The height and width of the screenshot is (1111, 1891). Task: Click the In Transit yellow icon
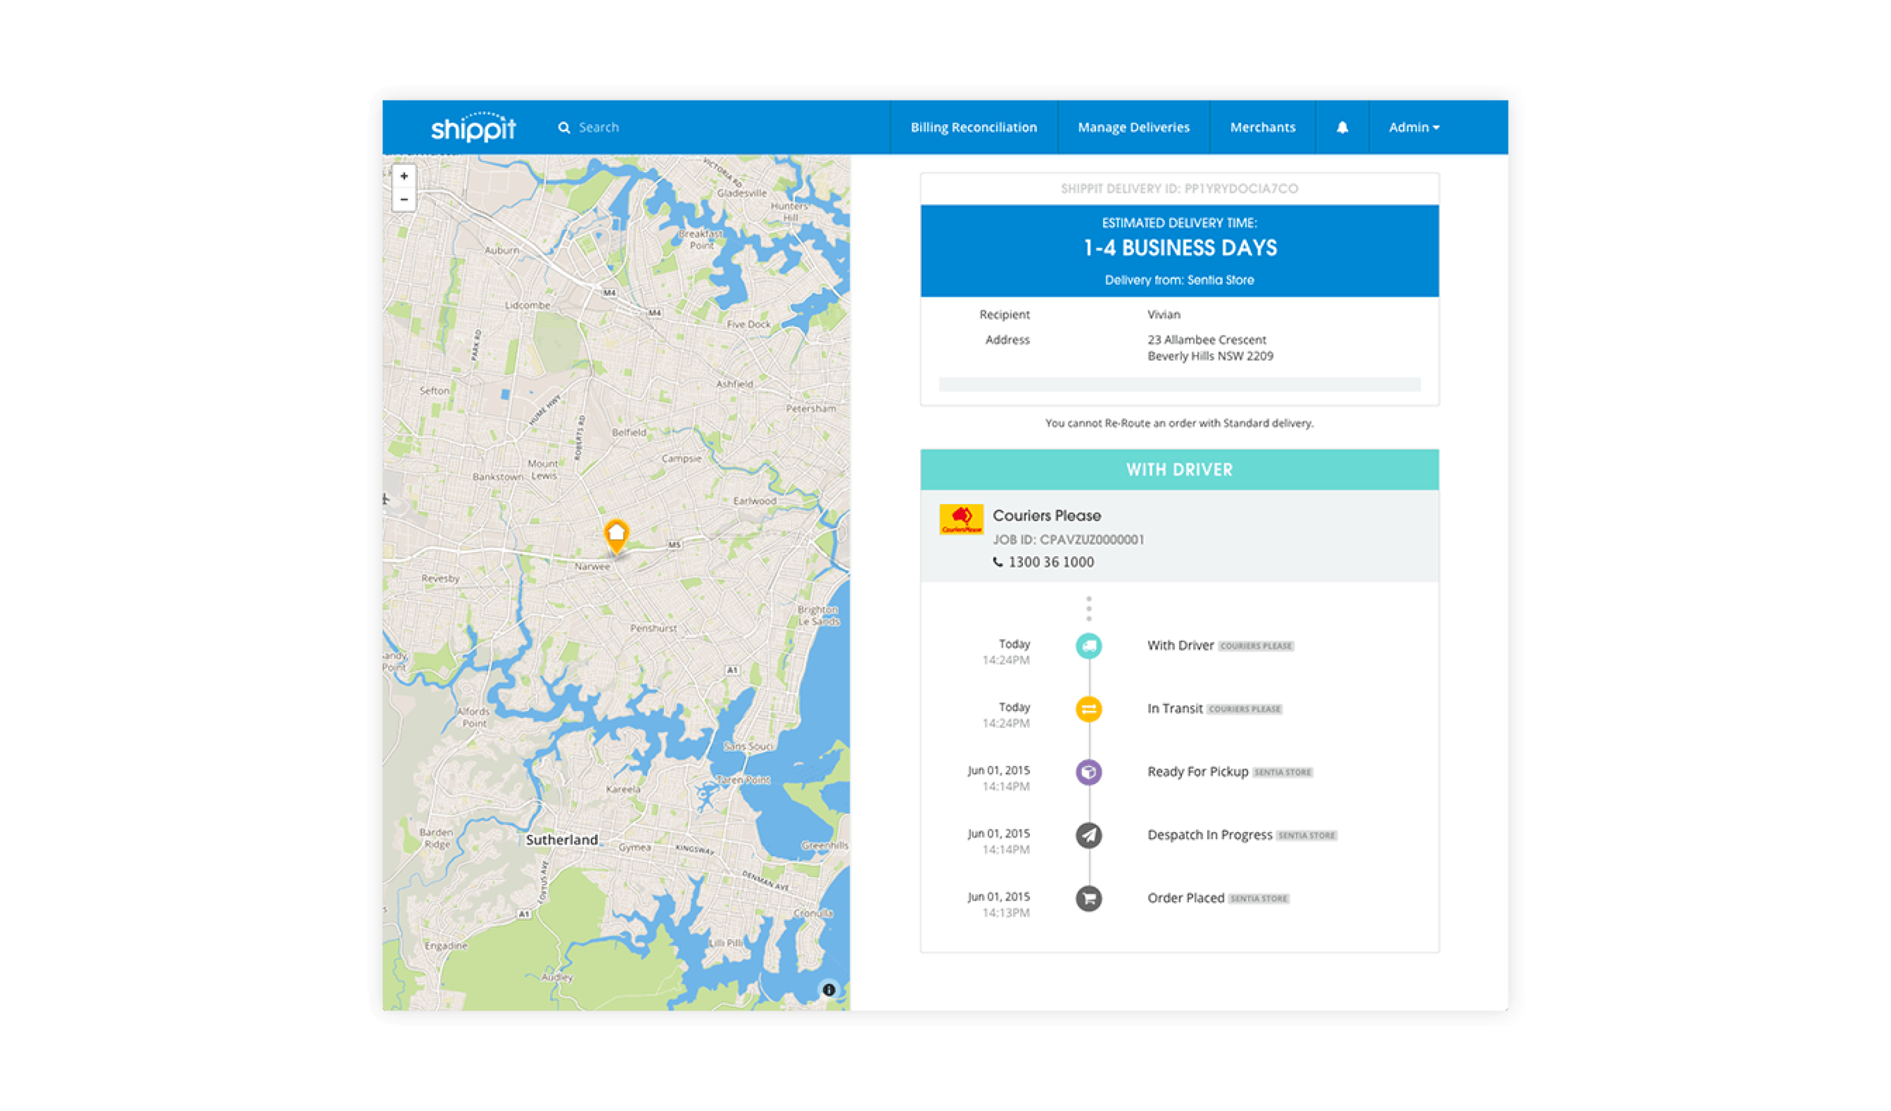(x=1088, y=709)
